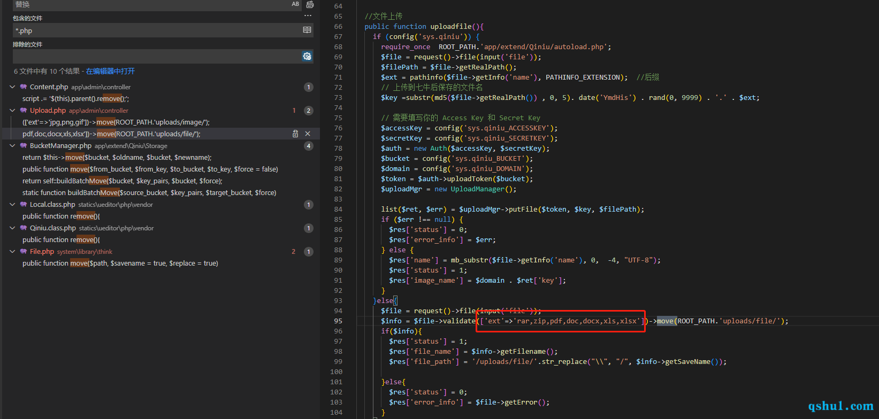Click PHP icon beside File.php
This screenshot has width=879, height=419.
[x=24, y=252]
